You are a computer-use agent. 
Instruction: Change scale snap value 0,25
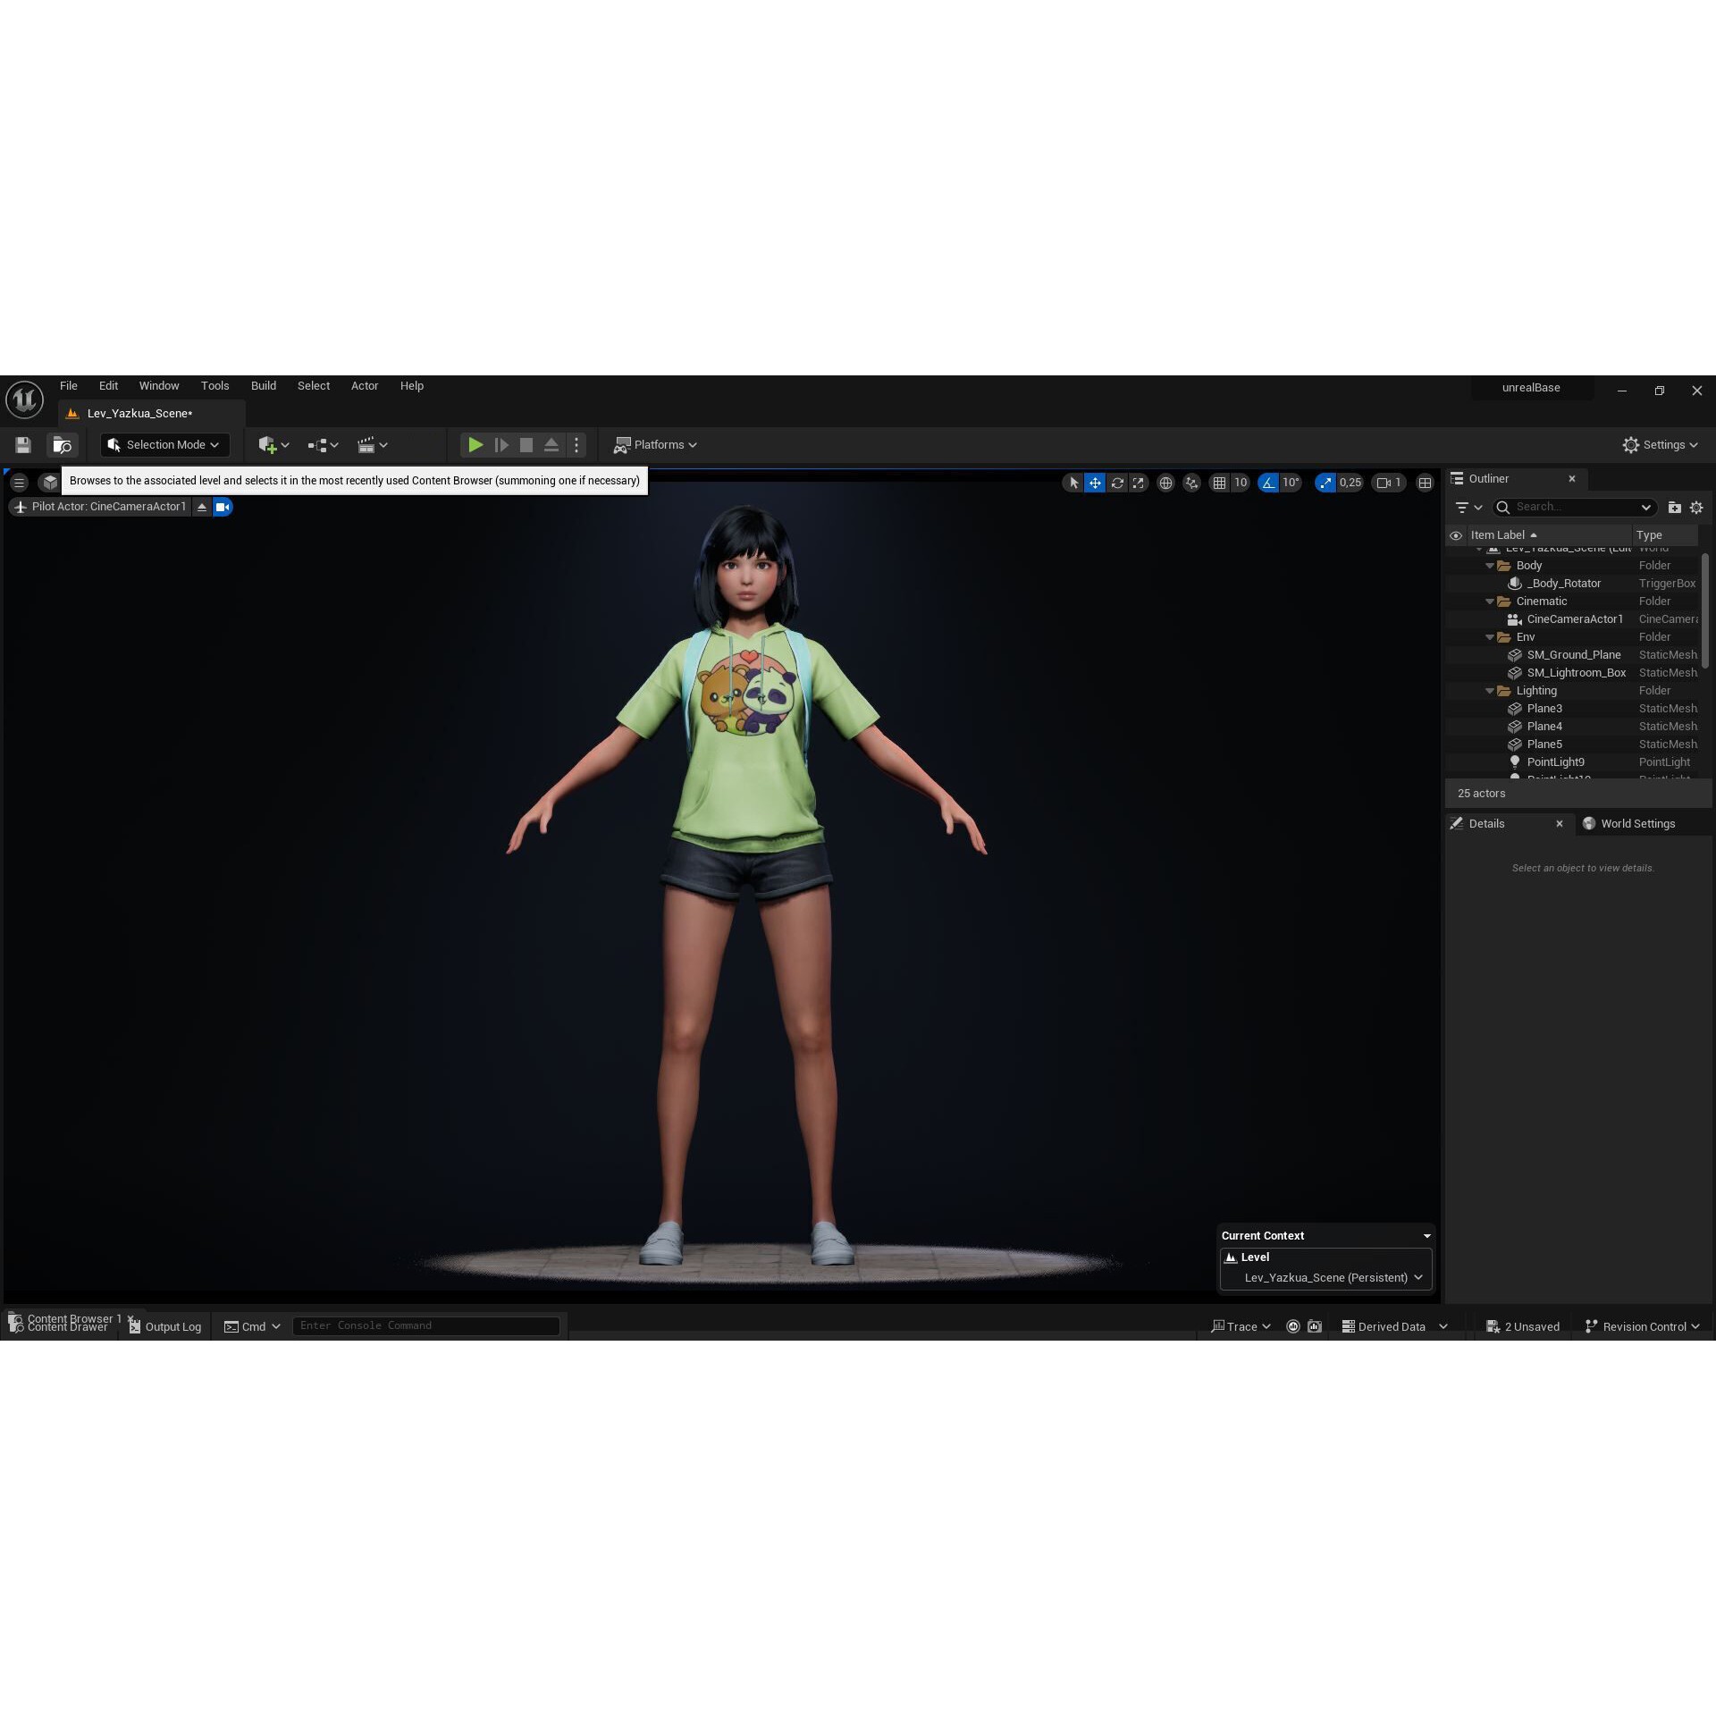pos(1350,483)
